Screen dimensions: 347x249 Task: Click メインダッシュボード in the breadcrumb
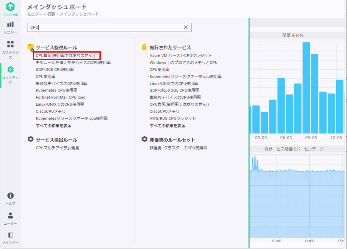pyautogui.click(x=79, y=14)
